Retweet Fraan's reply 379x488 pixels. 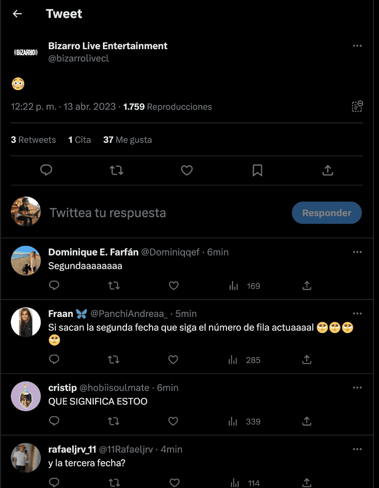coord(114,360)
